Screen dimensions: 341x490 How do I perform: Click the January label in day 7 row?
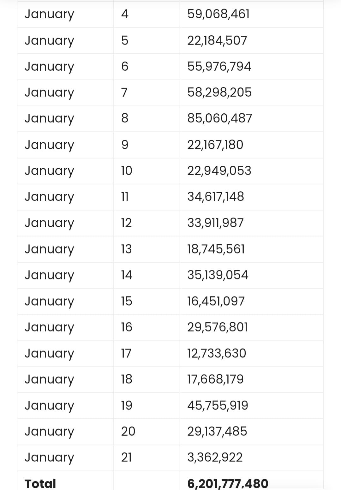(x=50, y=93)
